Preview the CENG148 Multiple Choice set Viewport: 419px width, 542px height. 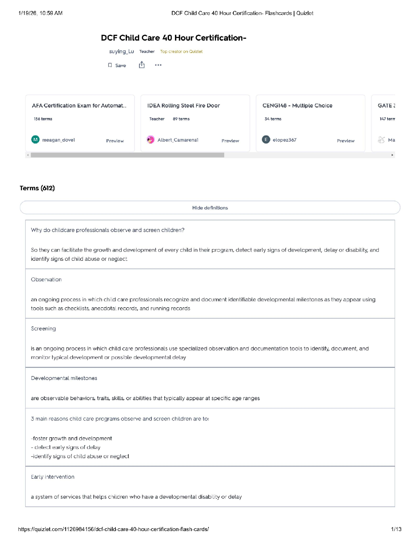[x=345, y=141]
